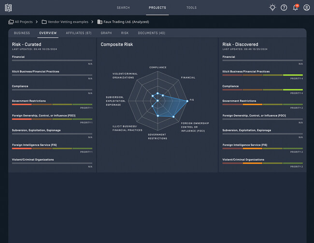
Task: Open the All Projects breadcrumb link
Action: (x=24, y=22)
